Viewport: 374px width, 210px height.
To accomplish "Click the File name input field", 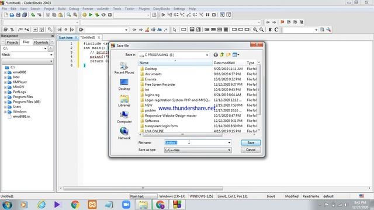I will pyautogui.click(x=196, y=142).
